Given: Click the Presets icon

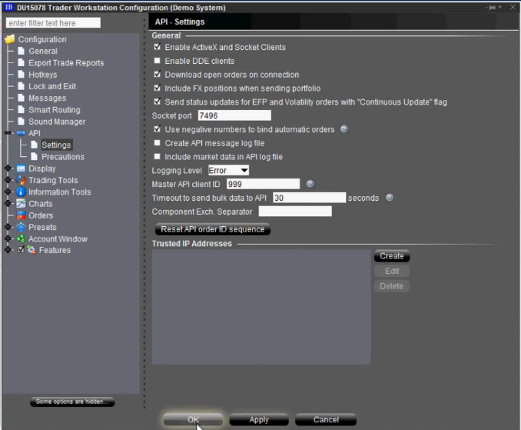Looking at the screenshot, I should pos(21,227).
